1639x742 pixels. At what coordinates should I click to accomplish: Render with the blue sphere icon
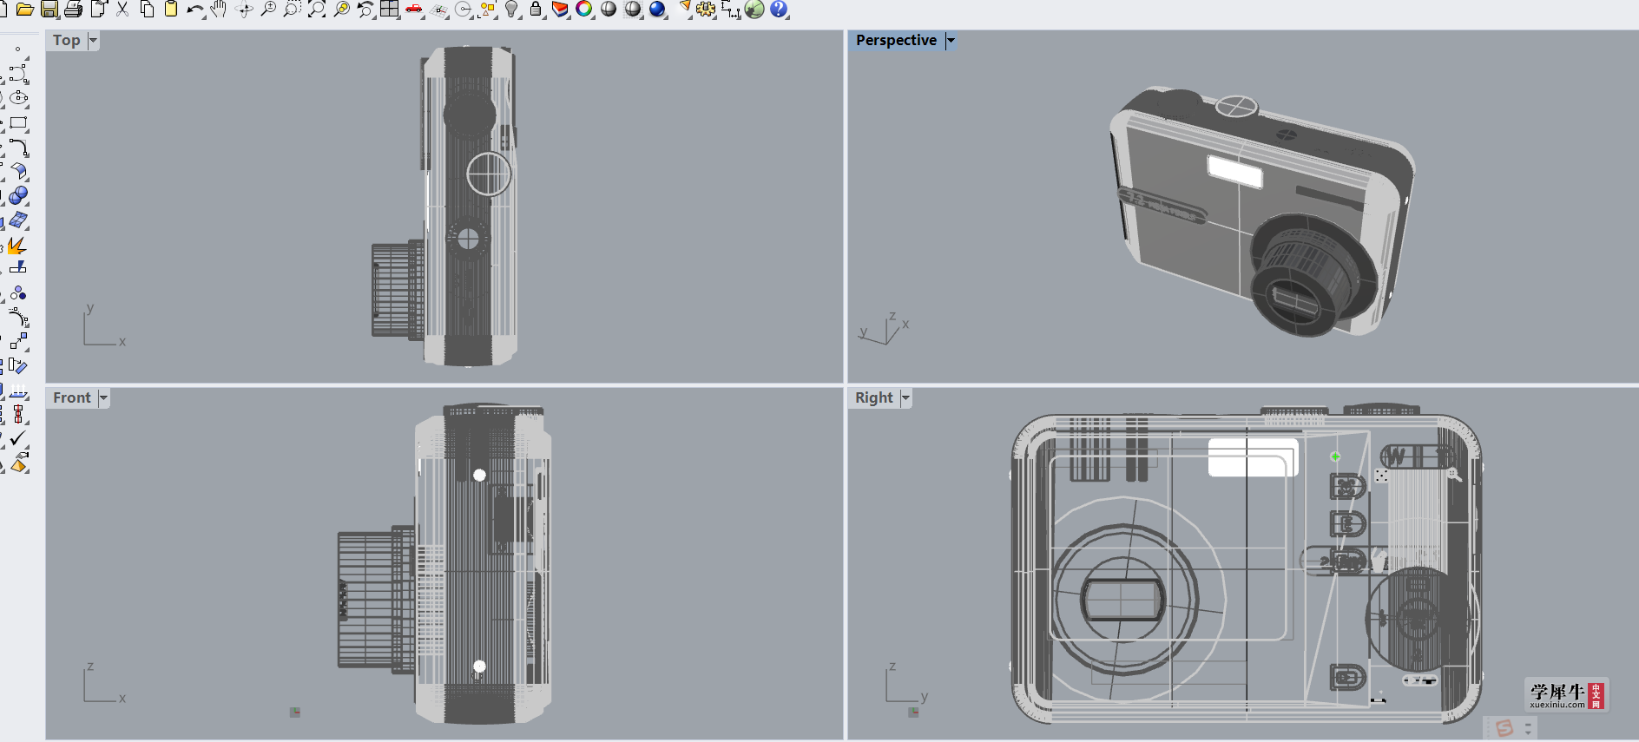coord(657,10)
